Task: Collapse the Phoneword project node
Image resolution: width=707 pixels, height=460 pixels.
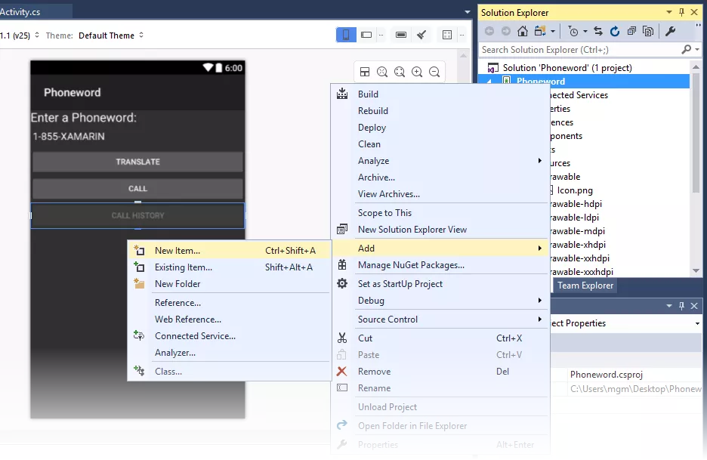Action: 489,81
